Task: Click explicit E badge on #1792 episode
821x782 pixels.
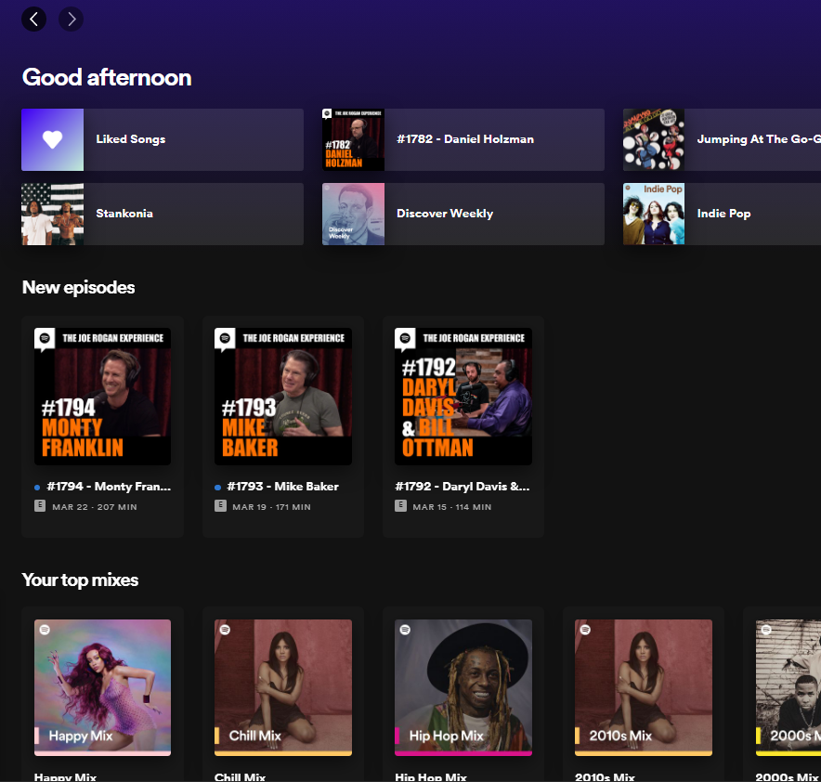Action: 400,505
